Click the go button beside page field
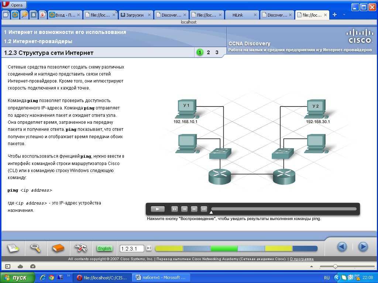Screen dimensions: 378x283 [x=149, y=248]
